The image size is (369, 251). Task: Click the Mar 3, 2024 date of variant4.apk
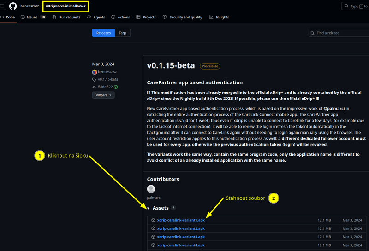352,245
